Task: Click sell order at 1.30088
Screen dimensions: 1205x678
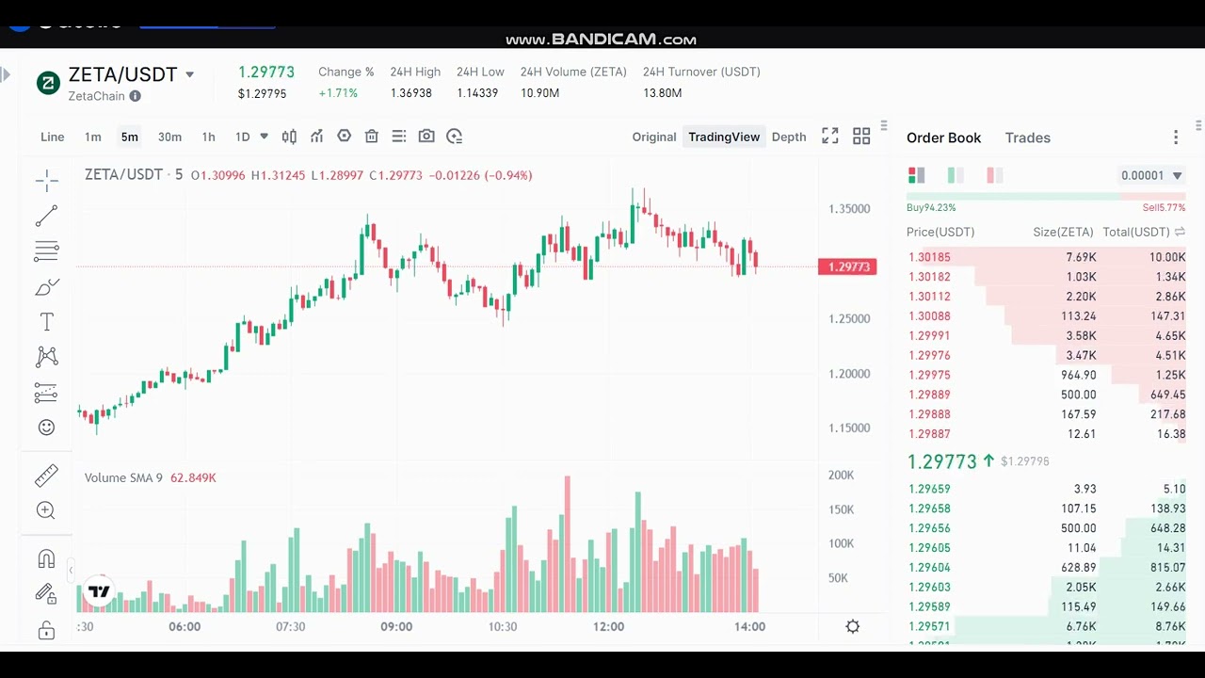Action: 1046,316
